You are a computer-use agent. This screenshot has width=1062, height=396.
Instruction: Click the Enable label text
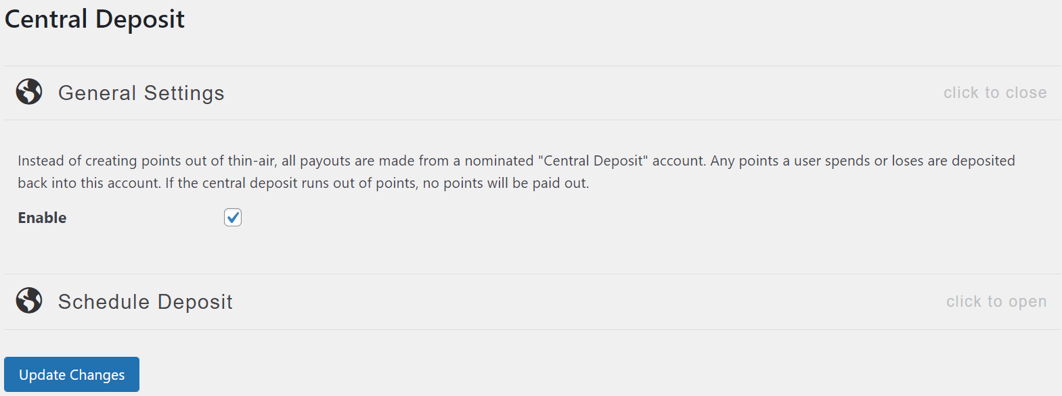[x=41, y=217]
